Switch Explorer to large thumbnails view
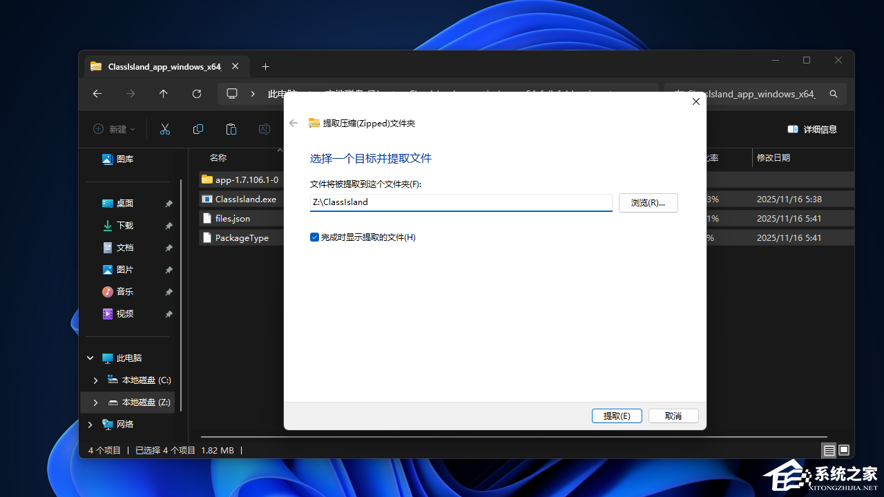 pos(844,451)
